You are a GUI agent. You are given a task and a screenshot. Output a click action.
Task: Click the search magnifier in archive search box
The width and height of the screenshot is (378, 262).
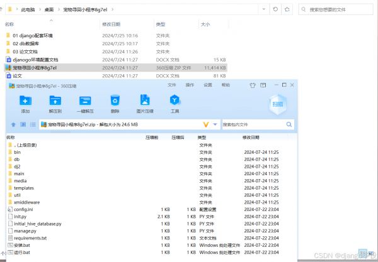pos(289,124)
